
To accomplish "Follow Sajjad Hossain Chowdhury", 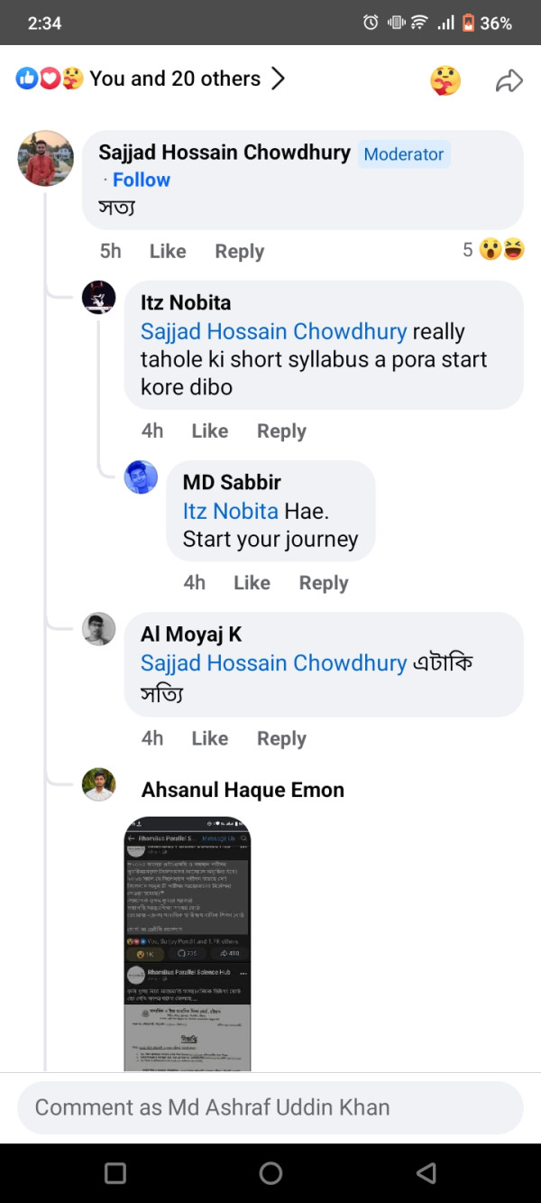I will (142, 180).
